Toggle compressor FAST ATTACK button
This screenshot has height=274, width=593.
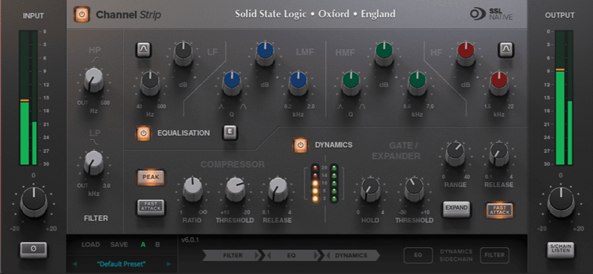(151, 208)
